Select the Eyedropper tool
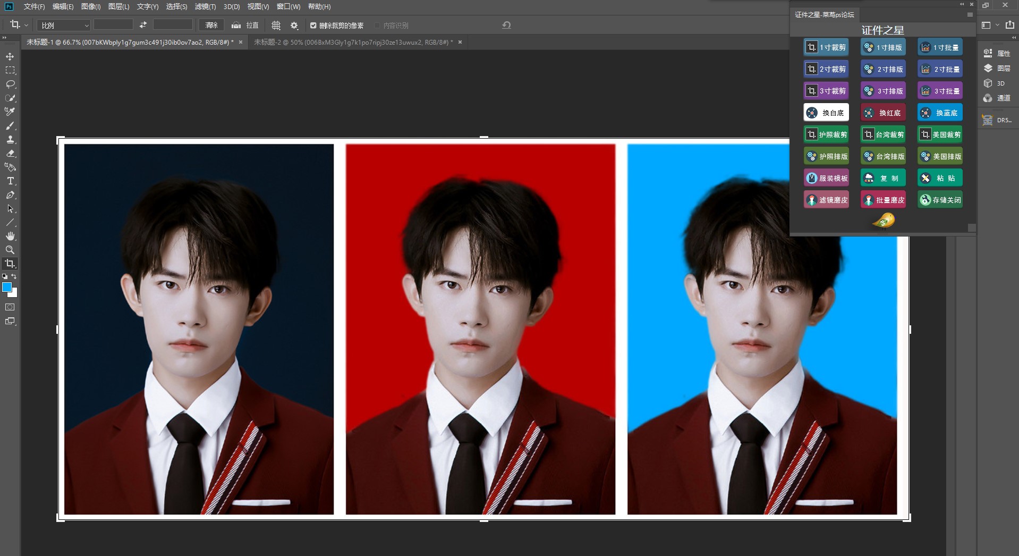This screenshot has width=1019, height=556. (9, 112)
